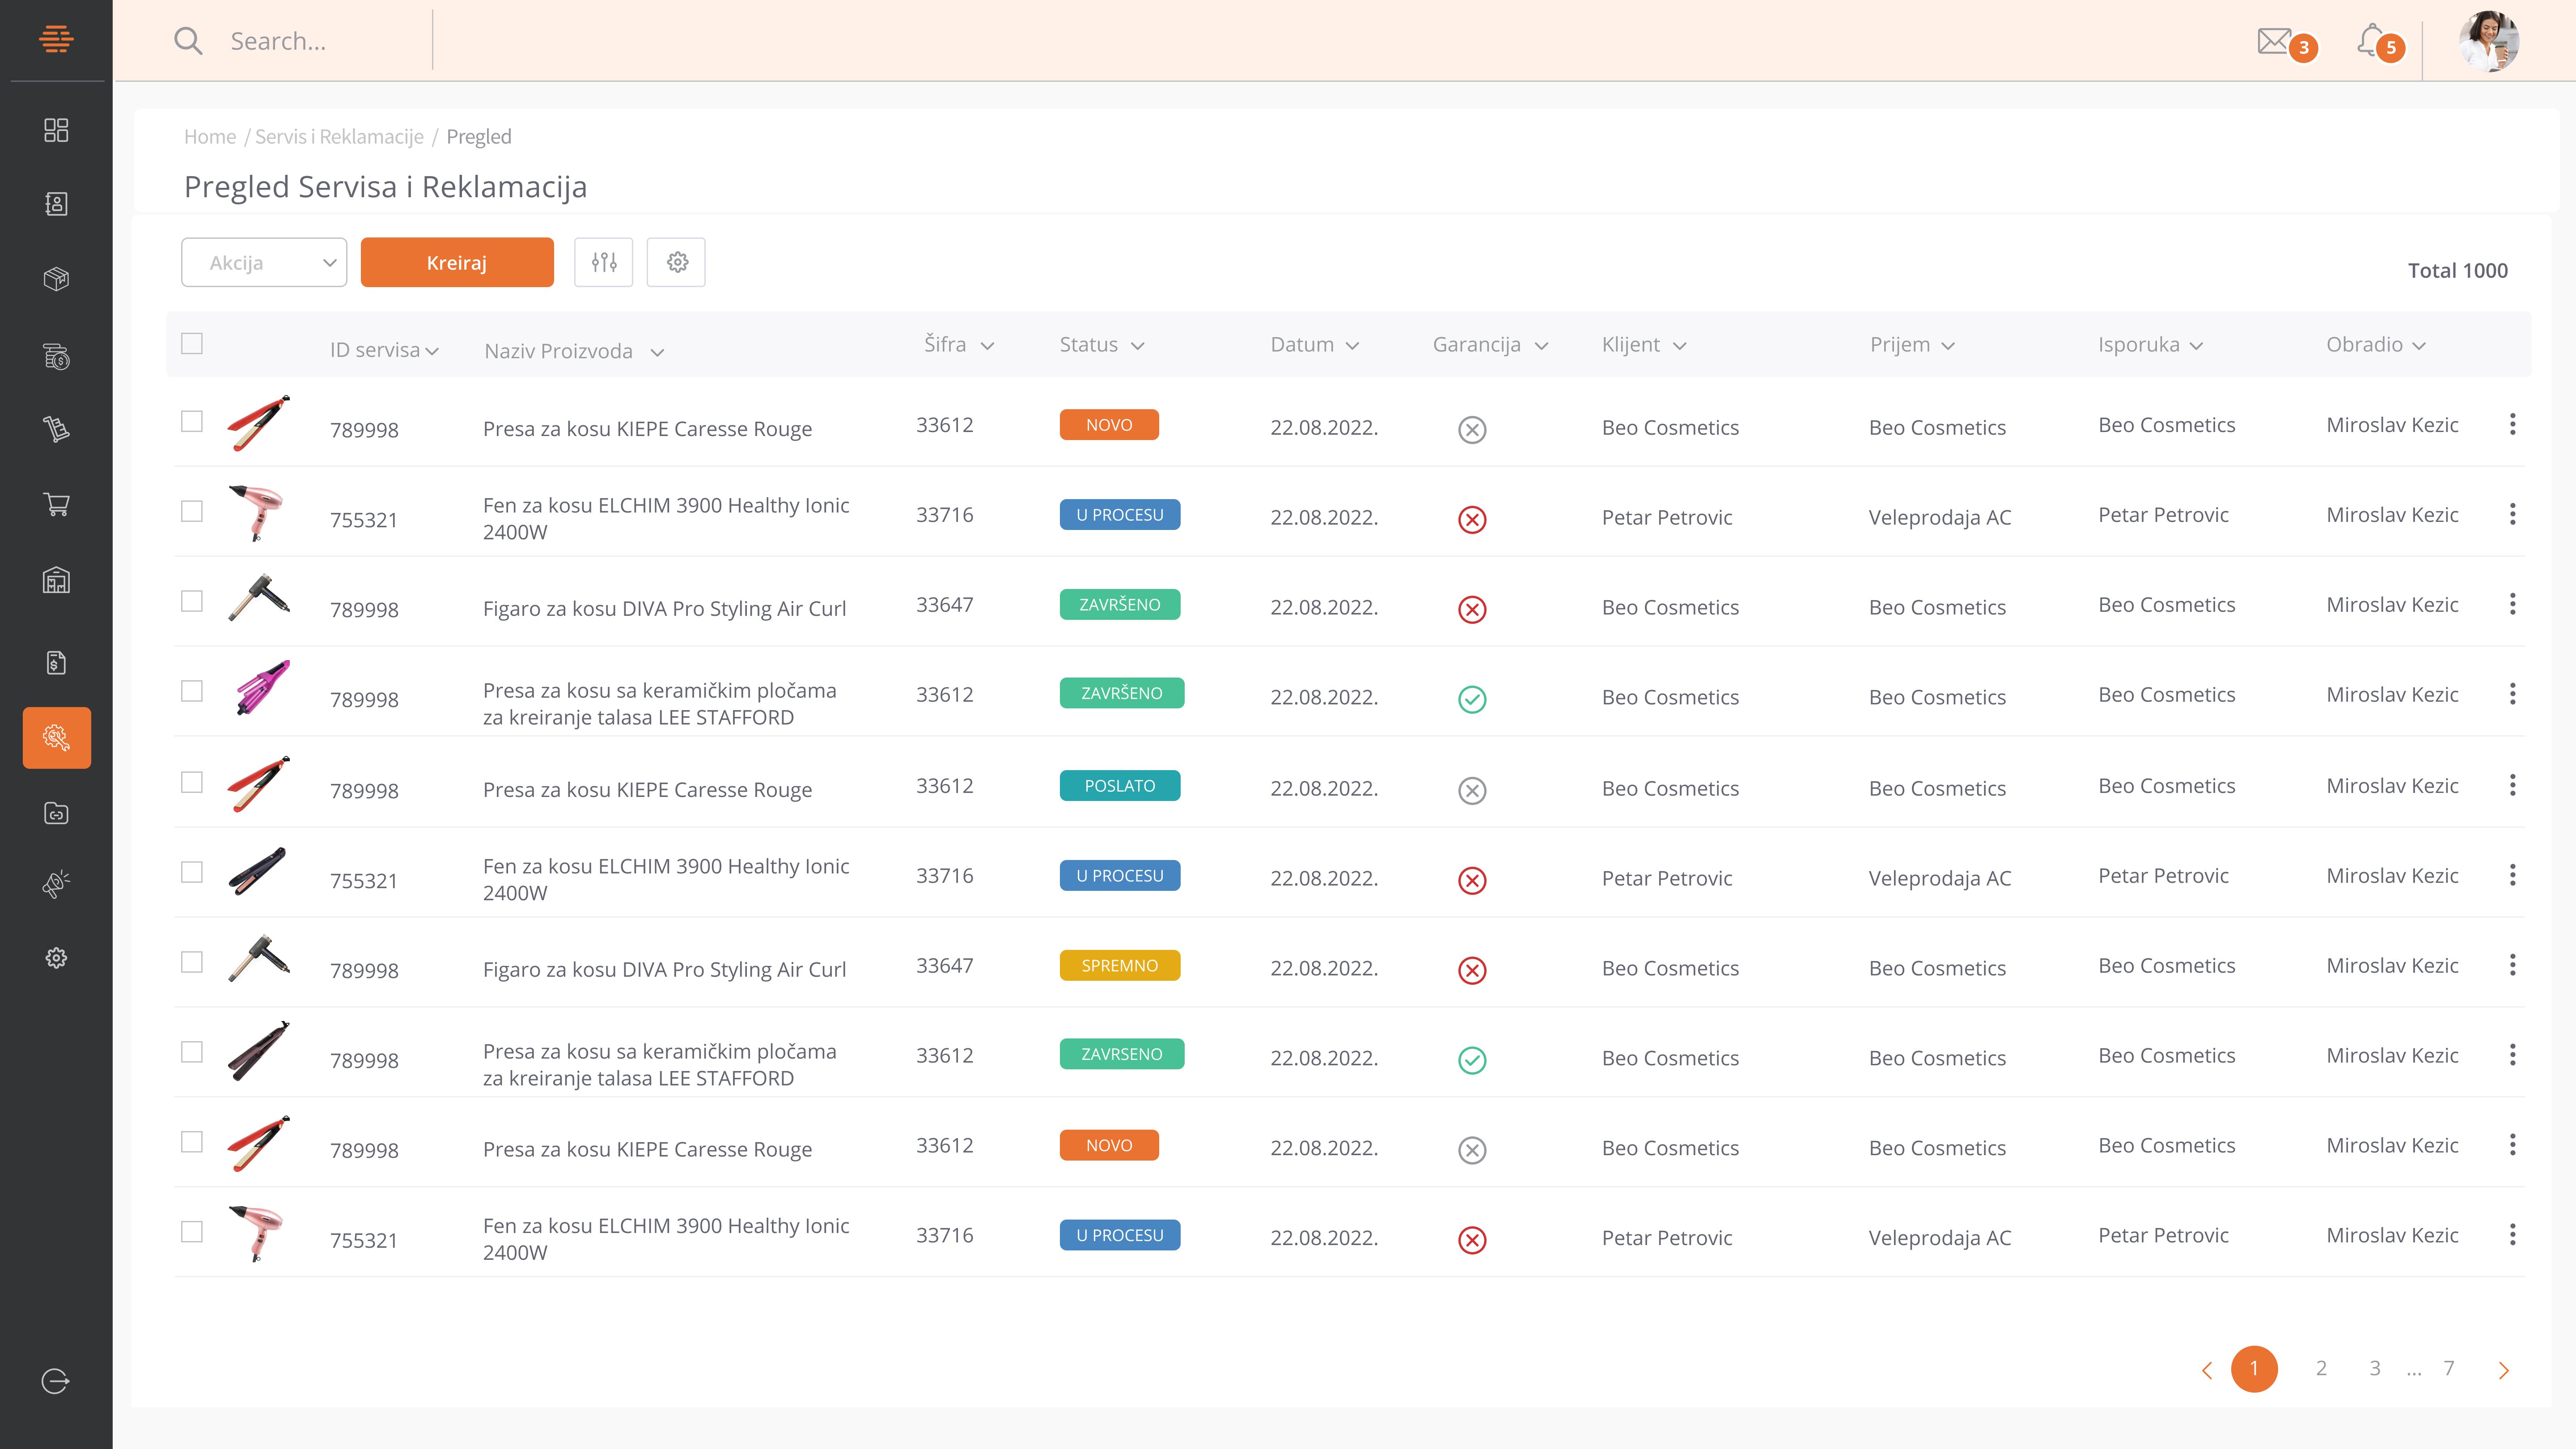2576x1449 pixels.
Task: Go to Home breadcrumb
Action: point(210,136)
